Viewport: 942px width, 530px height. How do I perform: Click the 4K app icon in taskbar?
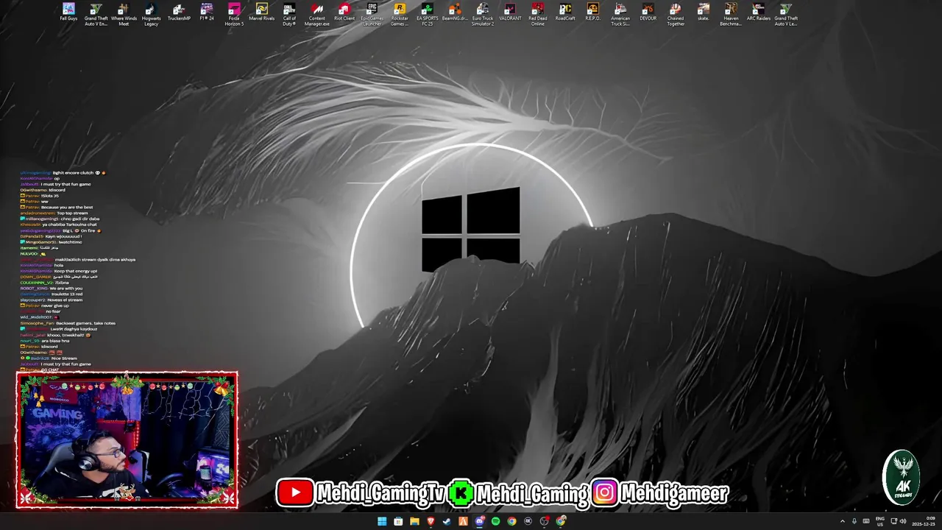(x=528, y=521)
